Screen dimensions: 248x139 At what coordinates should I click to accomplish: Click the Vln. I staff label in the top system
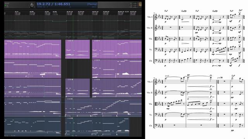pos(150,17)
